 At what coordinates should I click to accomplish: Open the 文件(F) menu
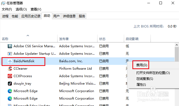click(7, 9)
